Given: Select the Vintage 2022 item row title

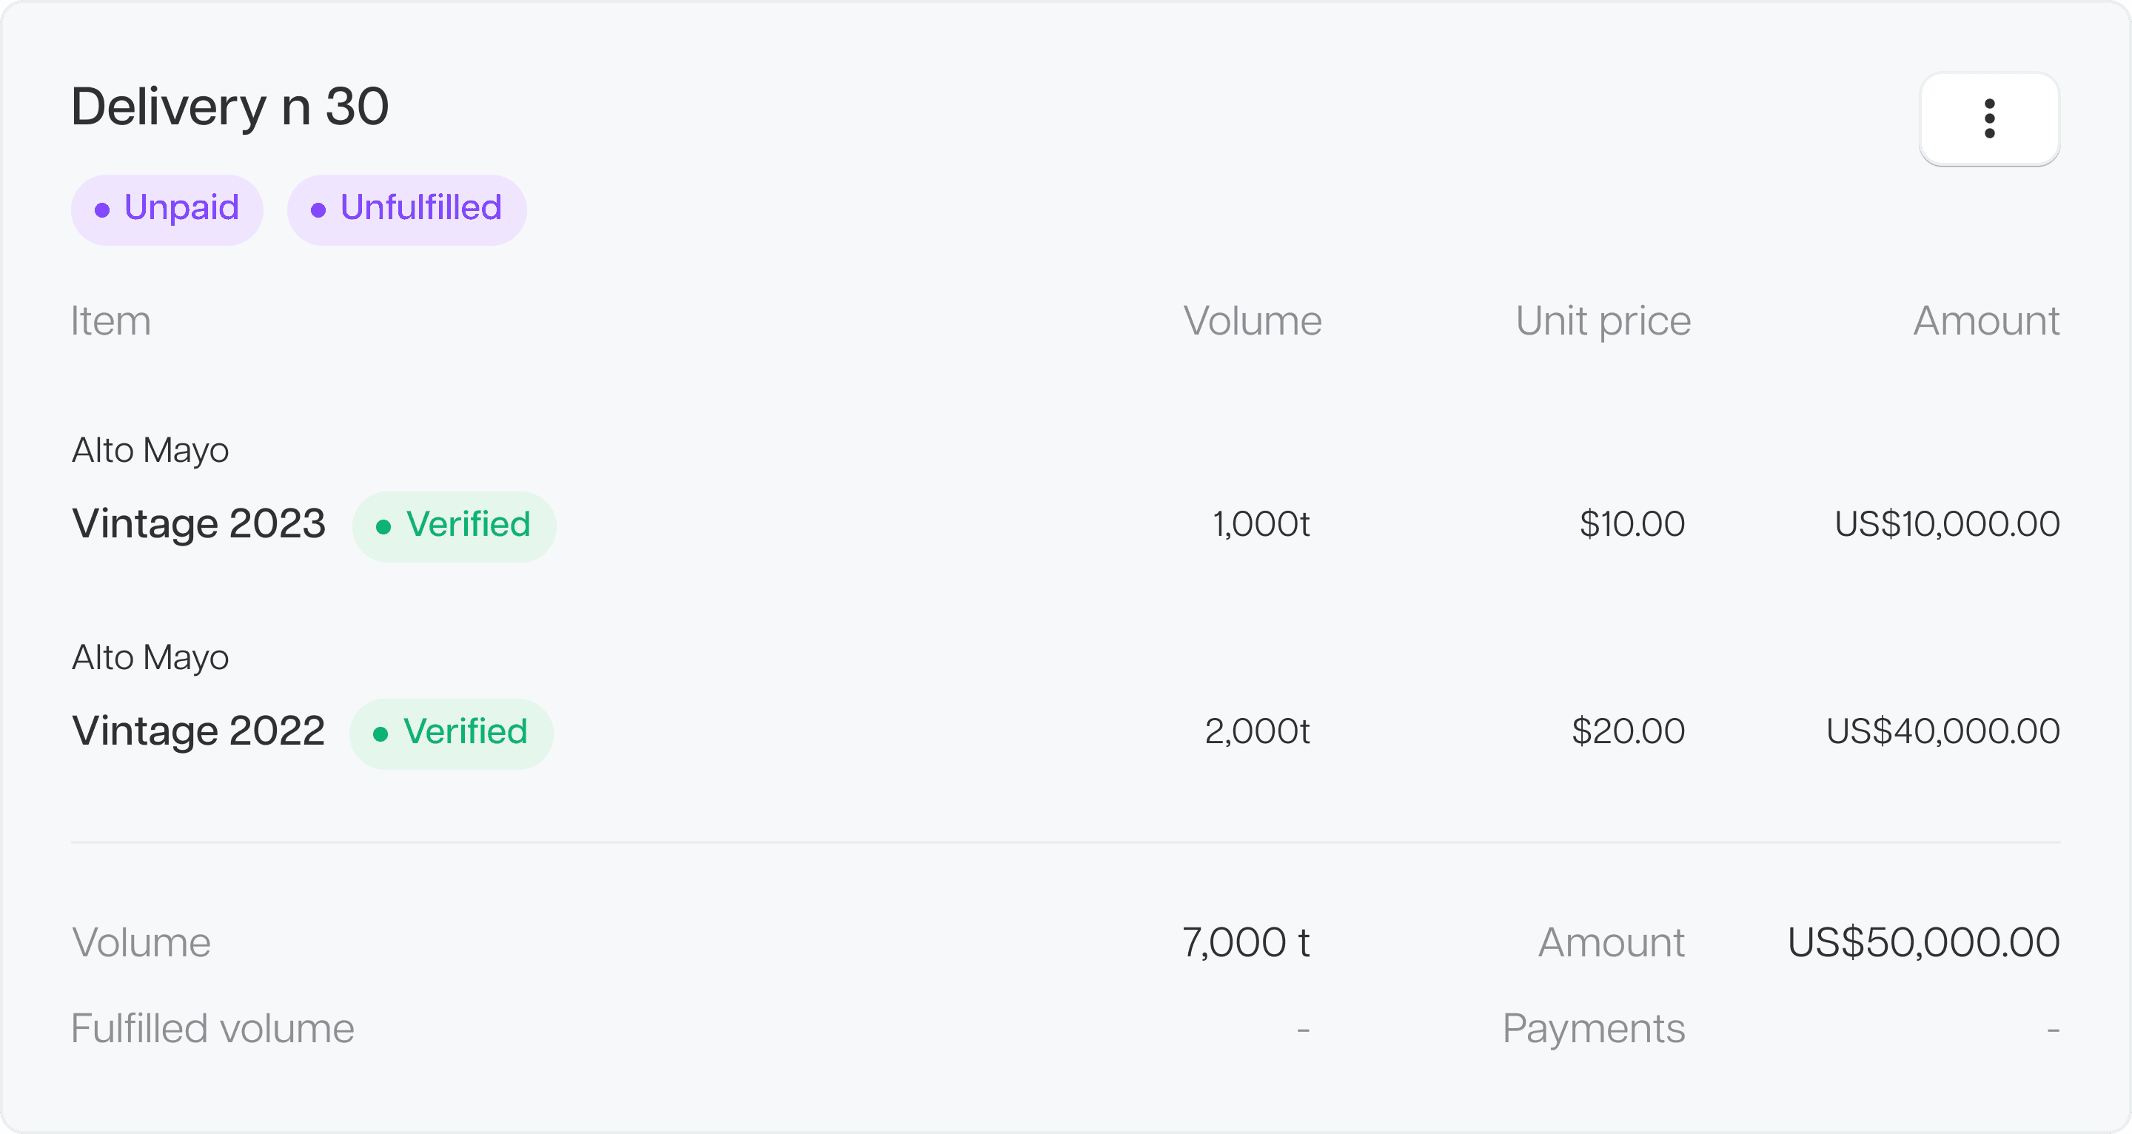Looking at the screenshot, I should [198, 732].
